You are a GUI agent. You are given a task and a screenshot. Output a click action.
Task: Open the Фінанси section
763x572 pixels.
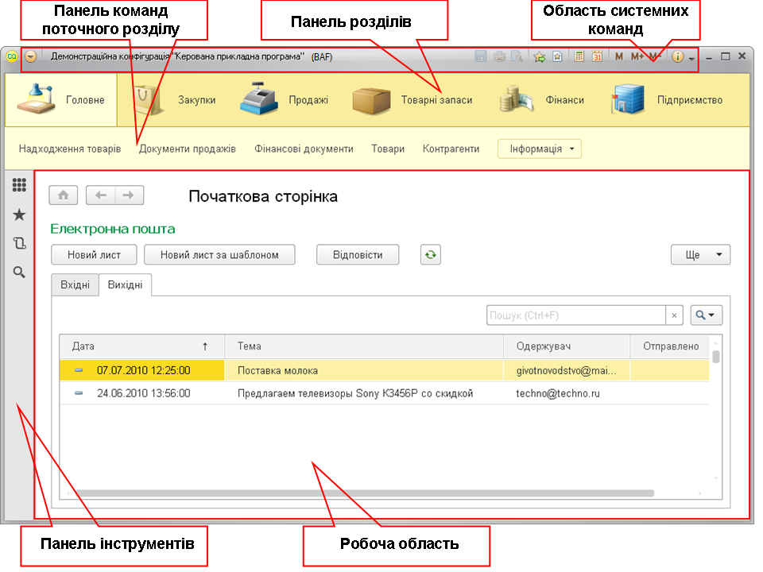coord(541,100)
